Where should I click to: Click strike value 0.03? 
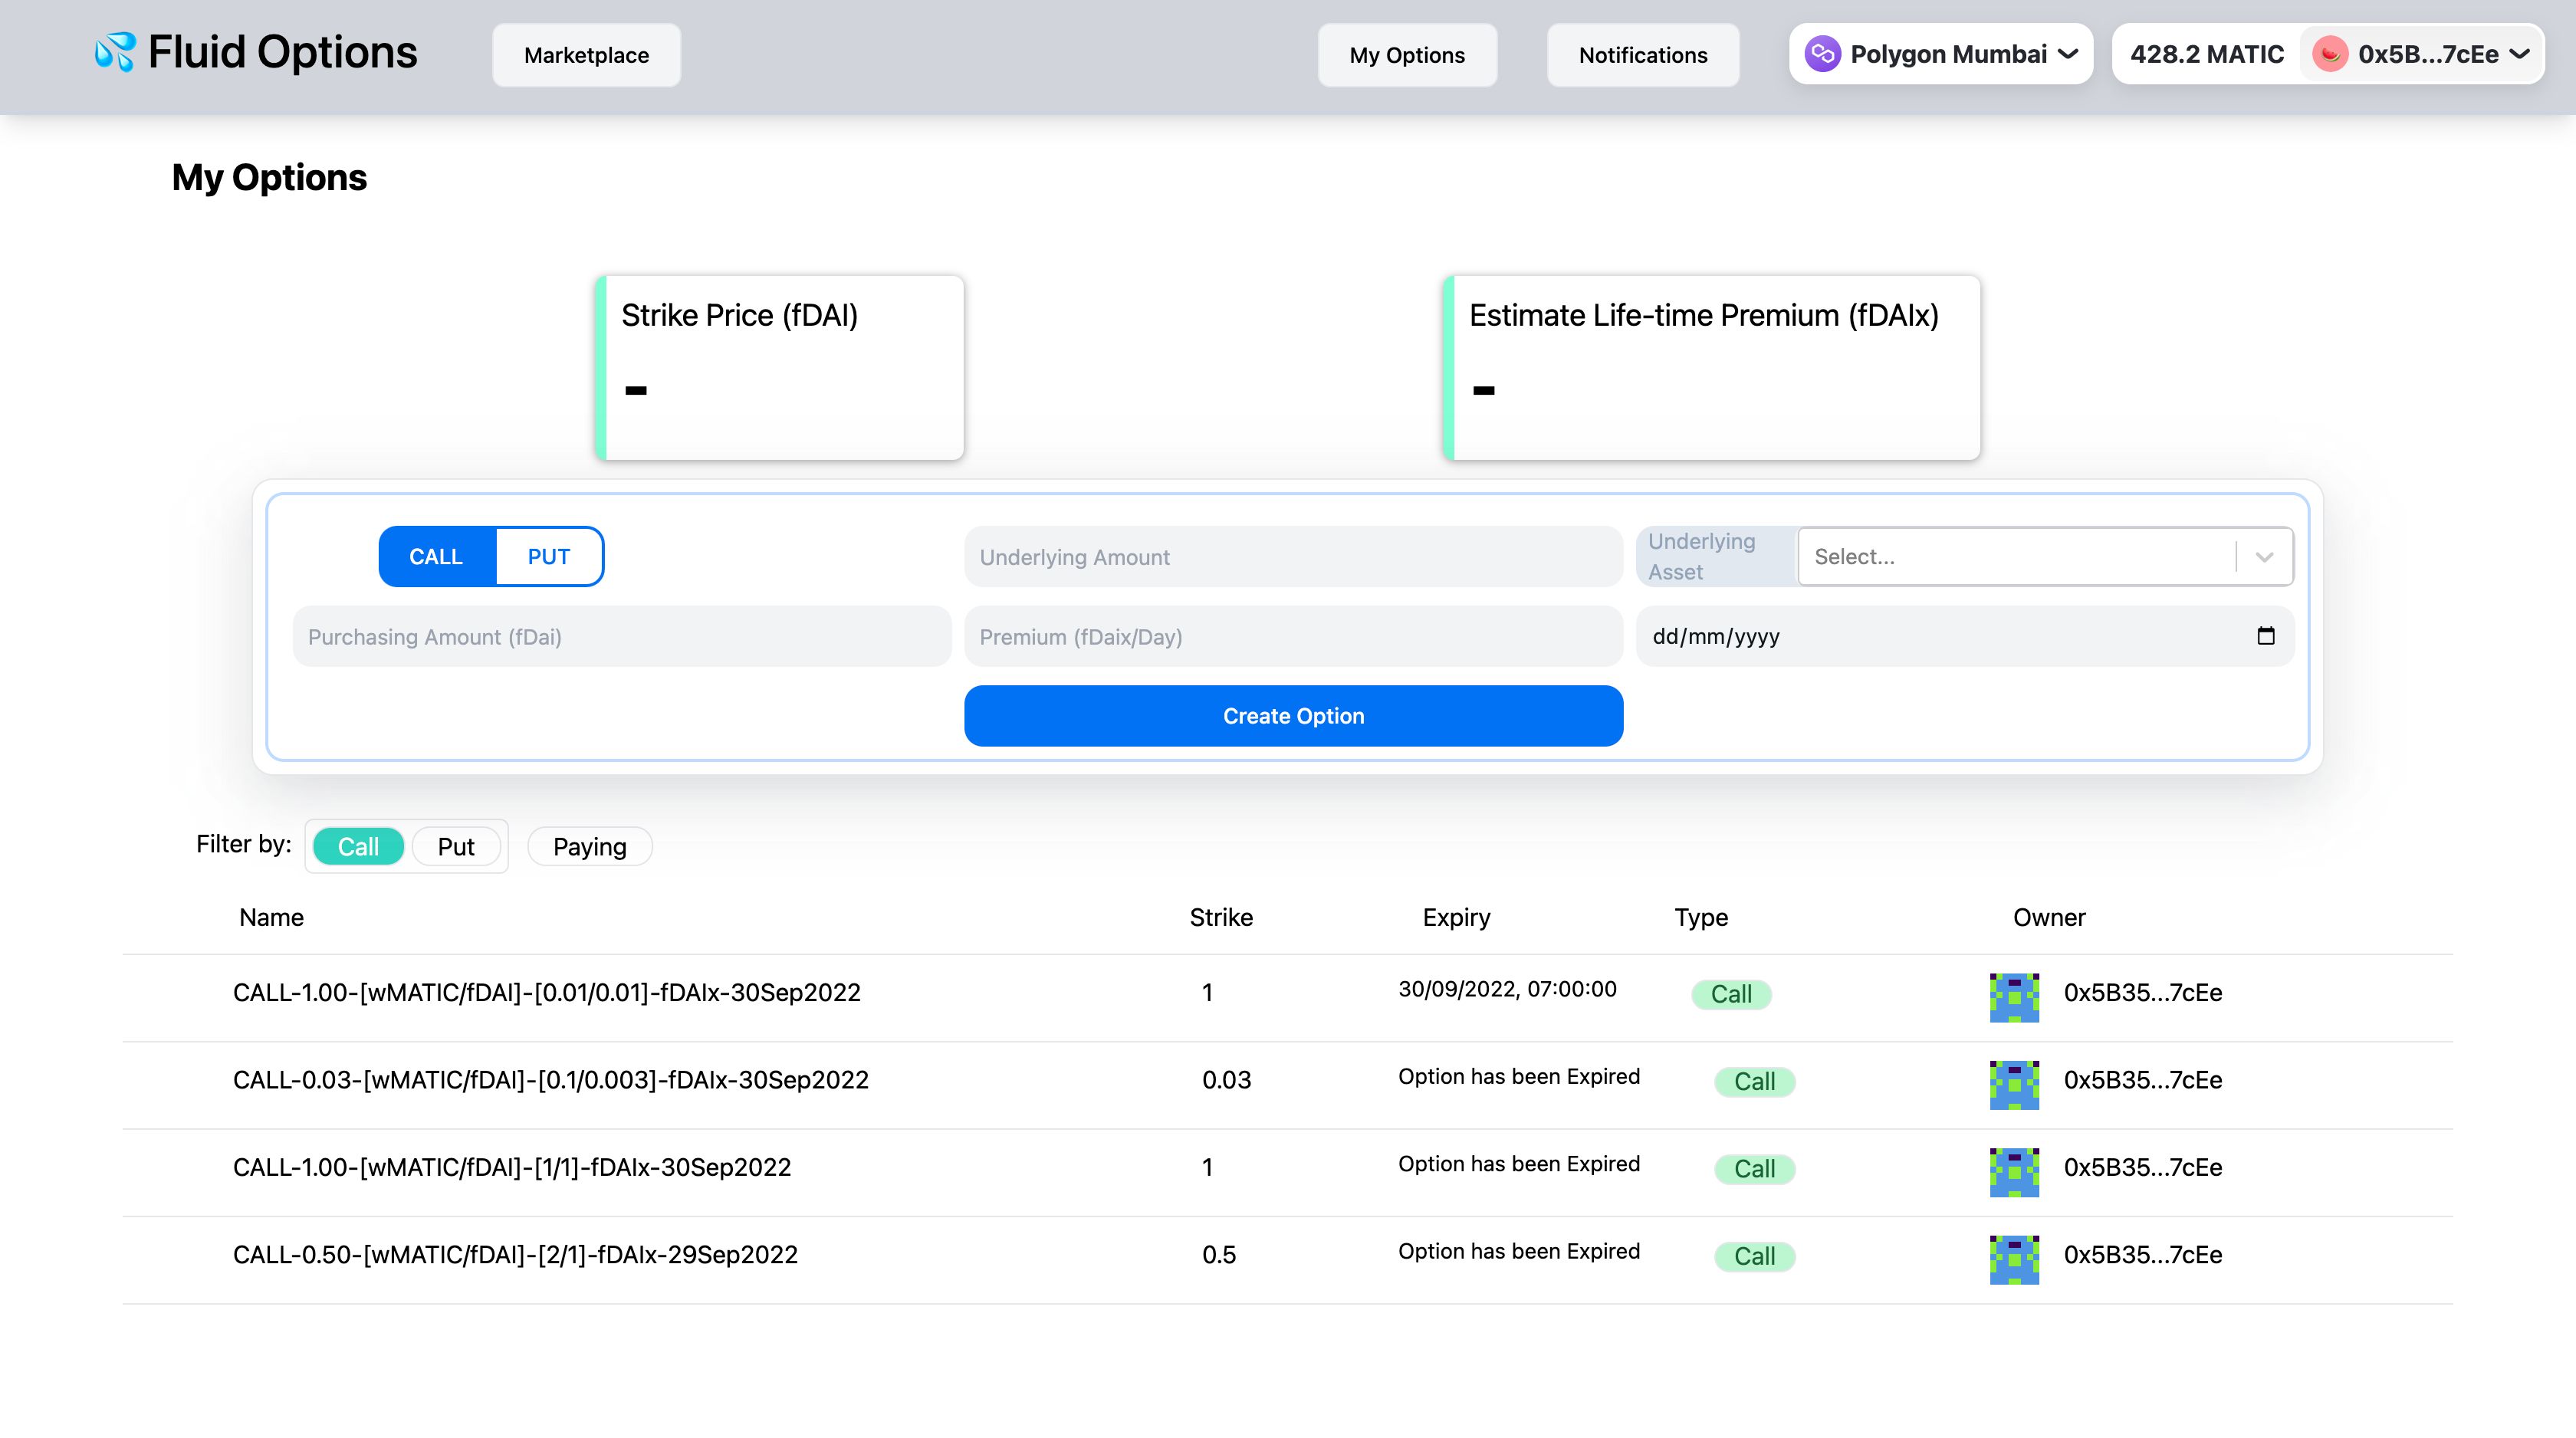pyautogui.click(x=1227, y=1080)
